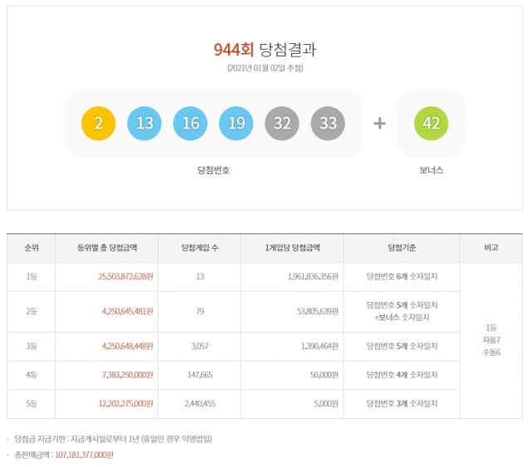This screenshot has width=531, height=467.
Task: Click the gray ball numbered 32
Action: (x=282, y=124)
